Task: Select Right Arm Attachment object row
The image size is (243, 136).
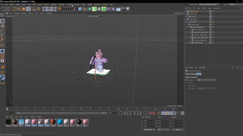Action: [201, 32]
